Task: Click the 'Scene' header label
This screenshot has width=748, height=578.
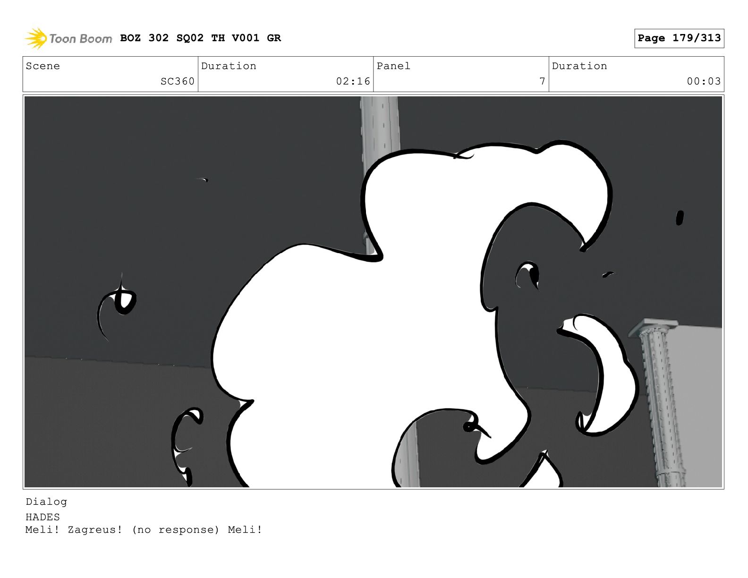Action: (43, 66)
